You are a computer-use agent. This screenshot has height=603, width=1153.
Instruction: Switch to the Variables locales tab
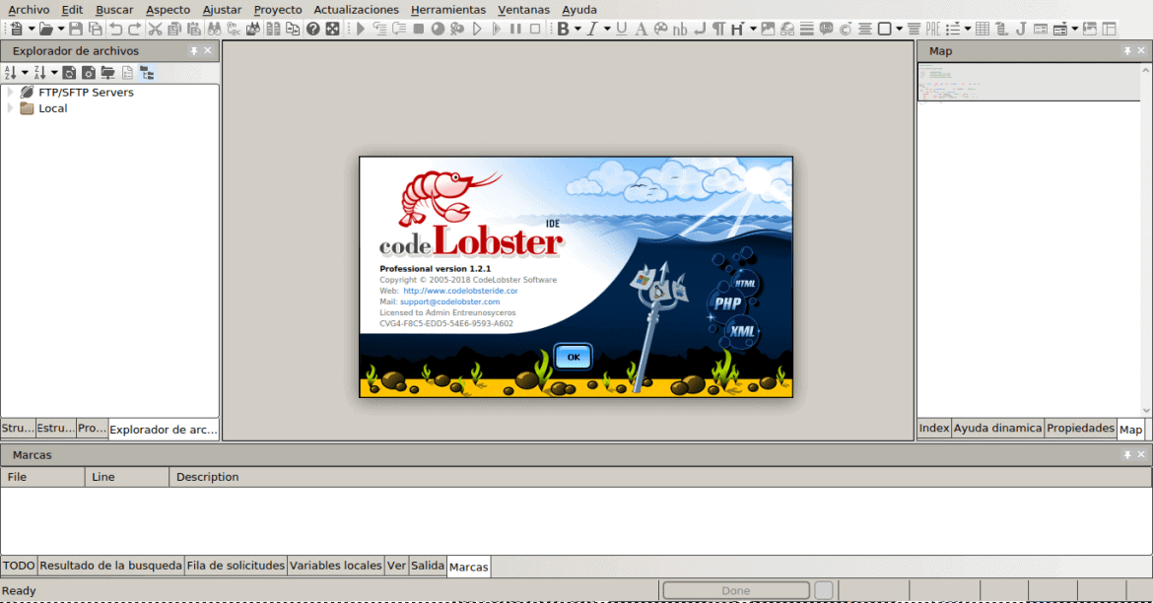(335, 566)
